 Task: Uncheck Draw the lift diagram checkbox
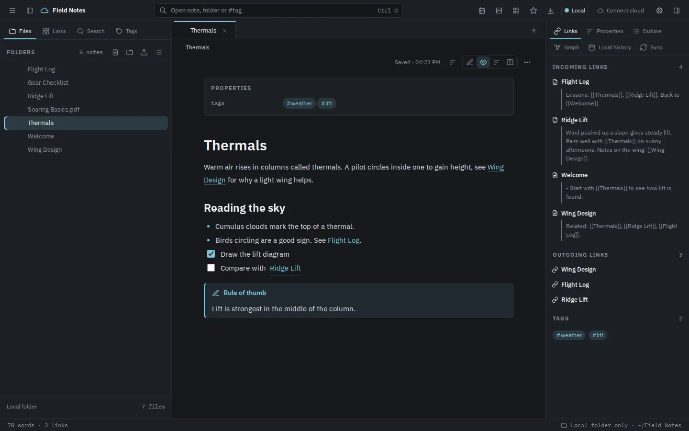click(x=211, y=254)
